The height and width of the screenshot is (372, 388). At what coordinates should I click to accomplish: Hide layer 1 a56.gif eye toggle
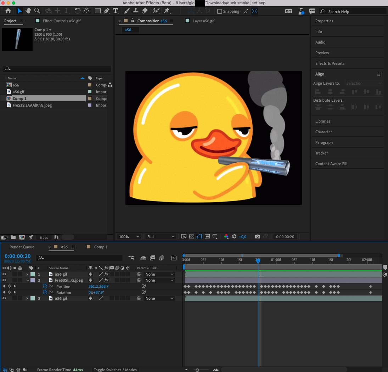[x=4, y=274]
